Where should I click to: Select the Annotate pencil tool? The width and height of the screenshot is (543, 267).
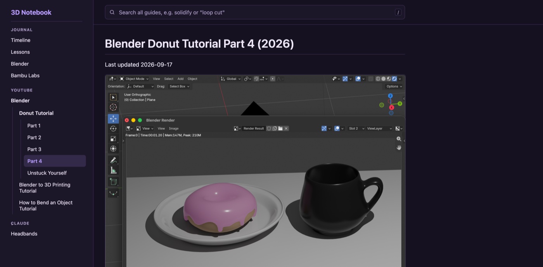pos(113,160)
